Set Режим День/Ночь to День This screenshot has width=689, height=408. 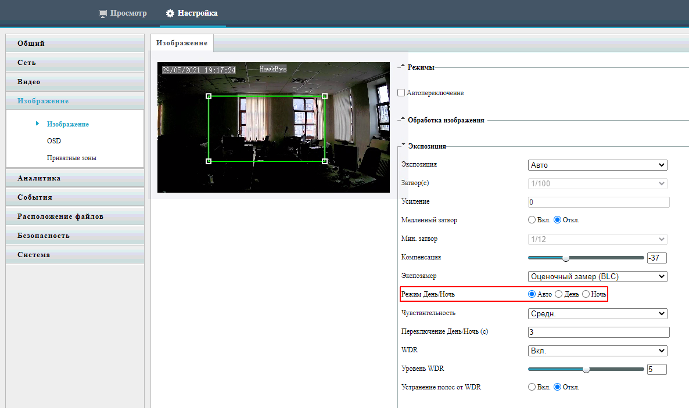tap(558, 294)
